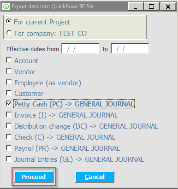Image resolution: width=178 pixels, height=189 pixels.
Task: Click the green app icon in title bar
Action: pos(6,6)
